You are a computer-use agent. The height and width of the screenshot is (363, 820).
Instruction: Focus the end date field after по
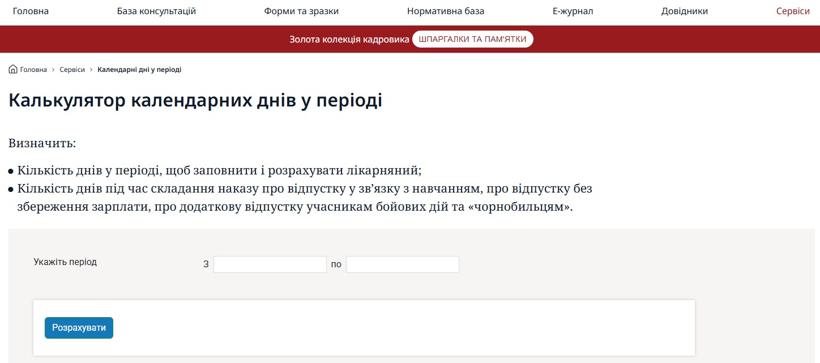click(x=402, y=264)
